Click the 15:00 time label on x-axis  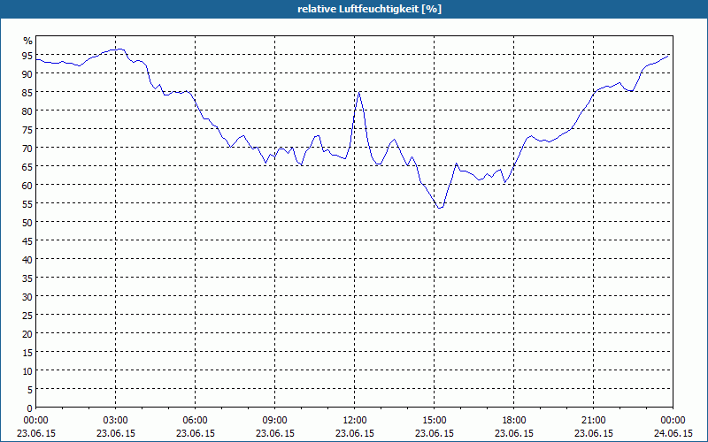click(x=435, y=421)
